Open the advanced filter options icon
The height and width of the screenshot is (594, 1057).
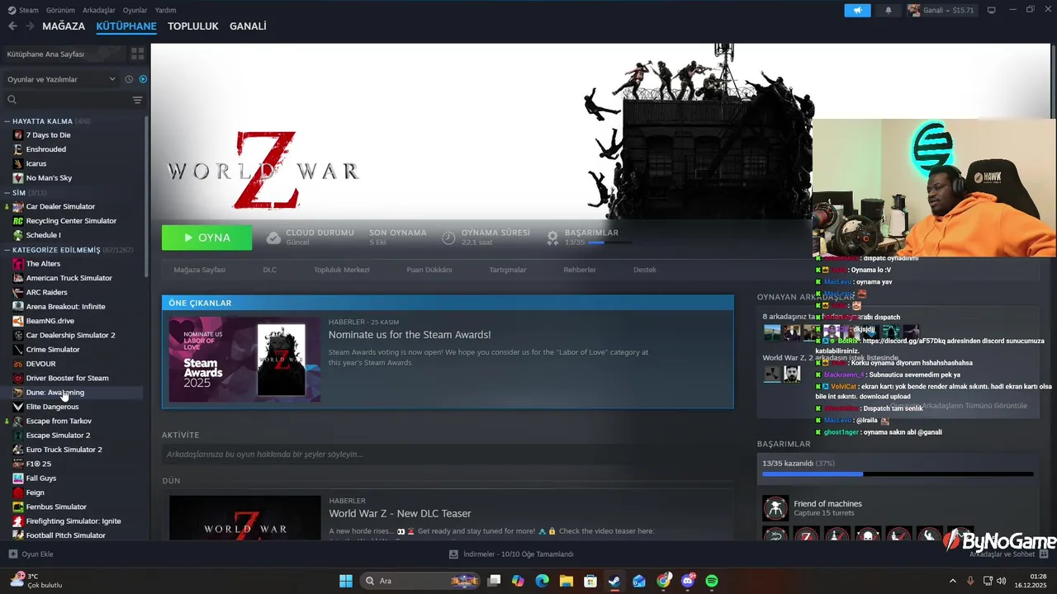[137, 100]
